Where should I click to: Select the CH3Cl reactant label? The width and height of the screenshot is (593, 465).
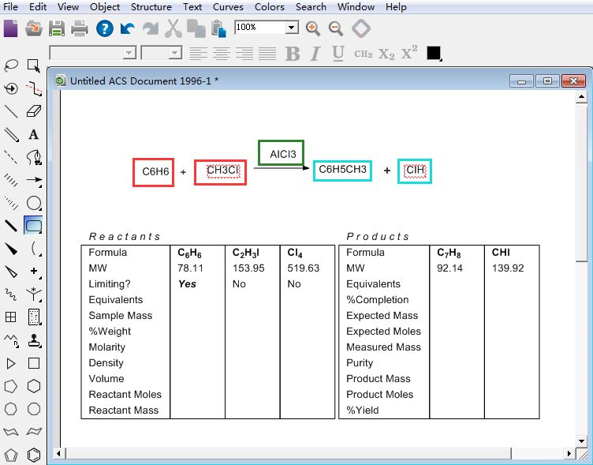[222, 171]
